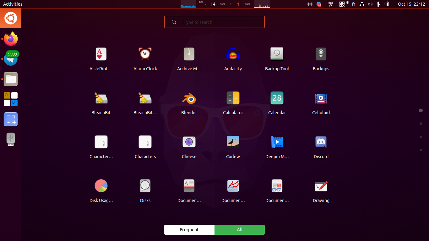
Task: Click the Ubuntu logo show-applications button
Action: 11,18
